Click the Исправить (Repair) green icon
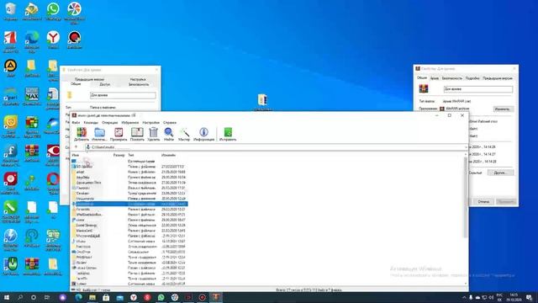The image size is (538, 303). [x=228, y=134]
